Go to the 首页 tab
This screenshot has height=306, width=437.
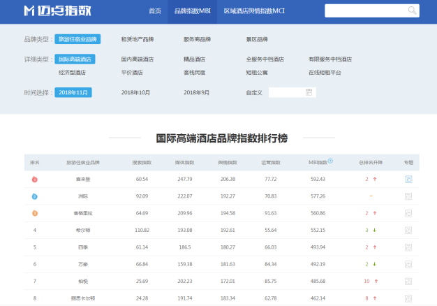155,11
